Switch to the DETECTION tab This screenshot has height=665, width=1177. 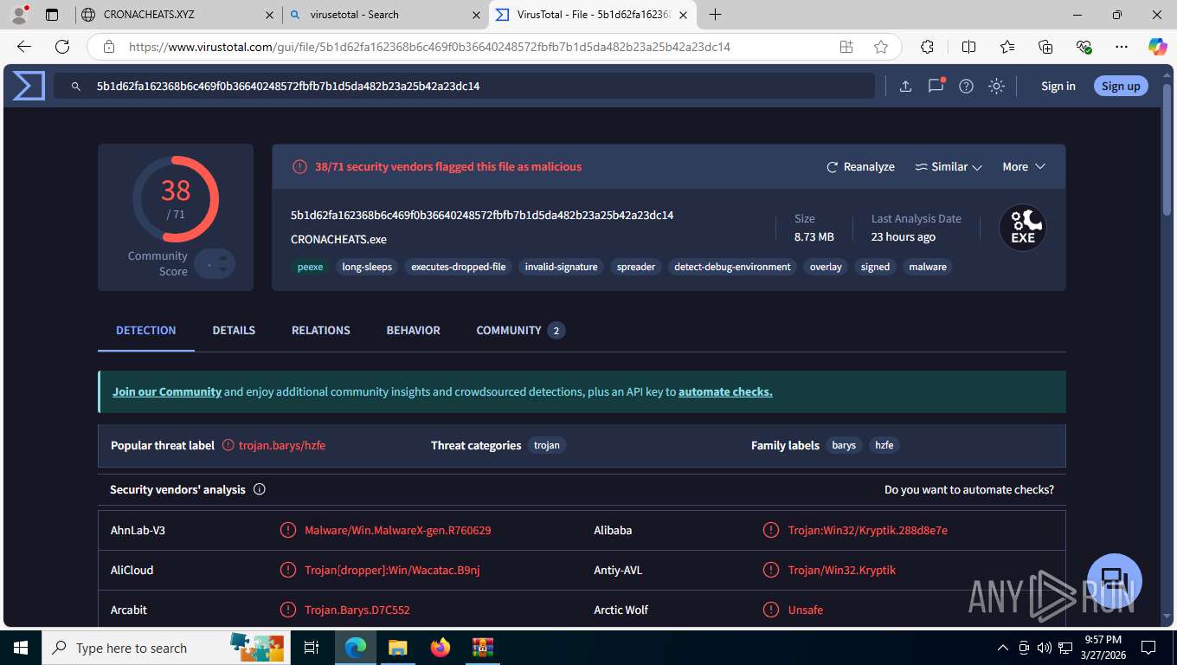click(146, 330)
